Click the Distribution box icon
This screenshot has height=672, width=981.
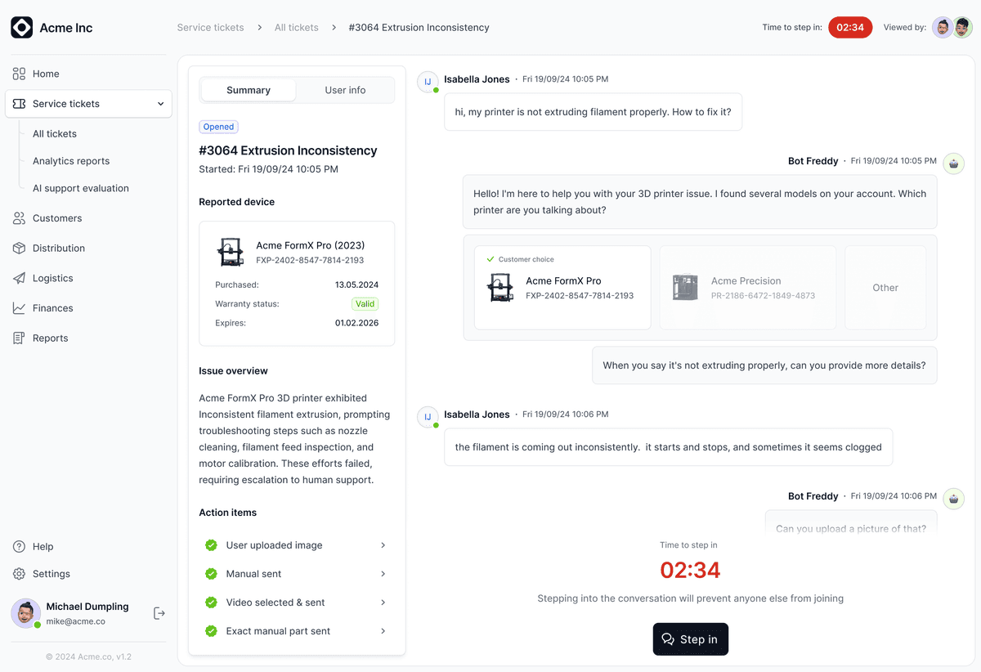(19, 248)
